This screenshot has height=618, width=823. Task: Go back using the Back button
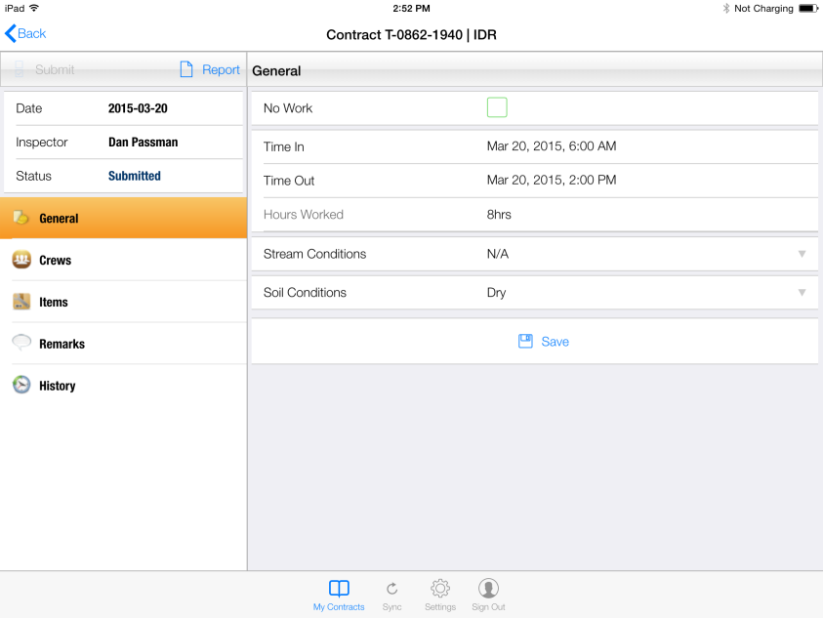26,33
